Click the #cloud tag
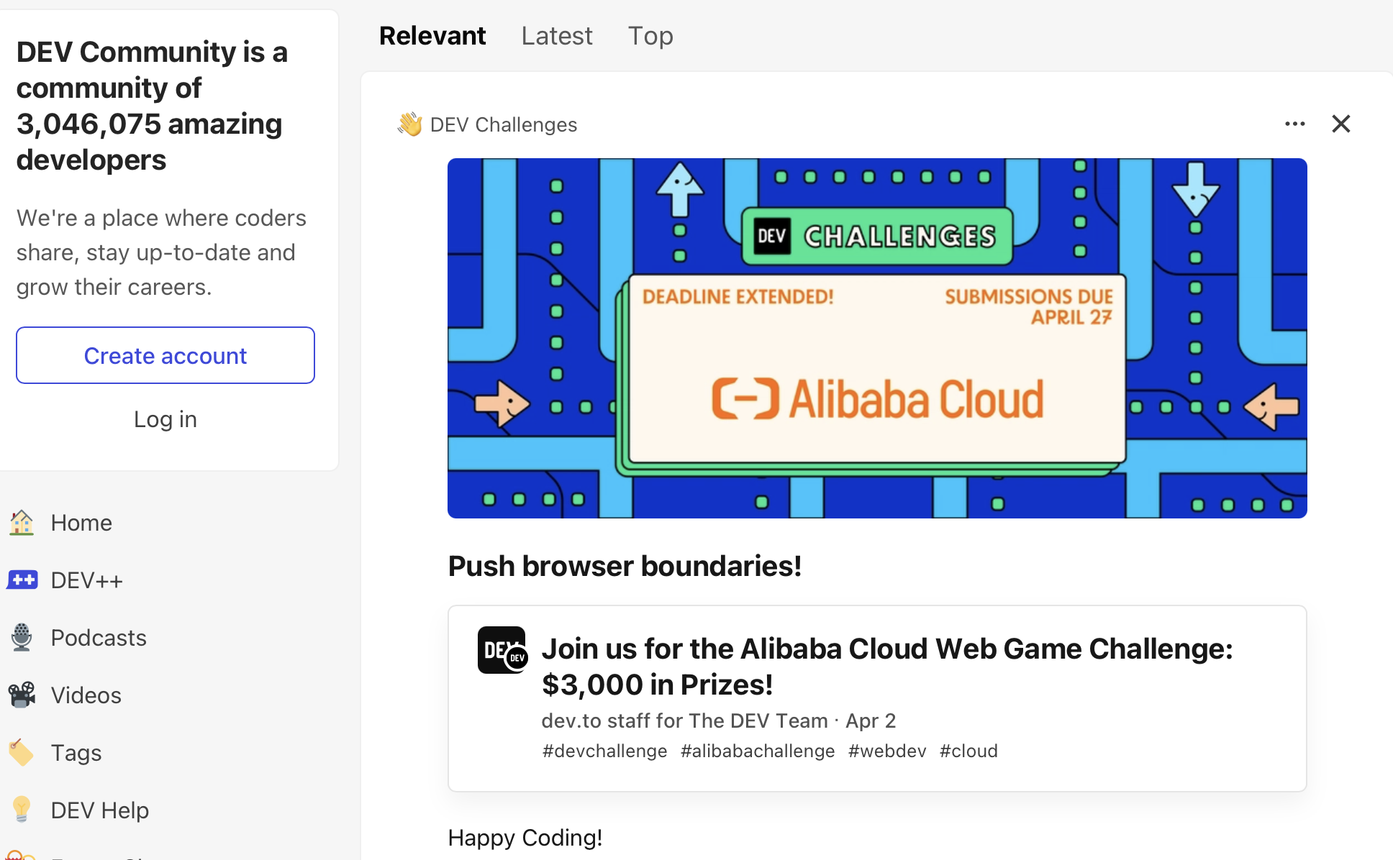This screenshot has height=860, width=1393. click(968, 751)
